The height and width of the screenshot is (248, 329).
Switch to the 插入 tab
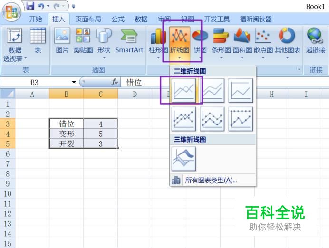click(59, 19)
